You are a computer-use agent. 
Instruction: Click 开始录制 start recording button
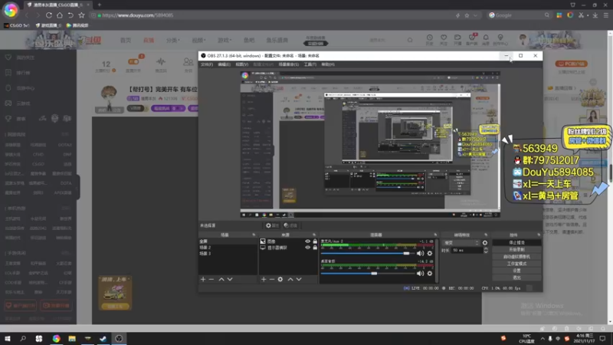516,250
